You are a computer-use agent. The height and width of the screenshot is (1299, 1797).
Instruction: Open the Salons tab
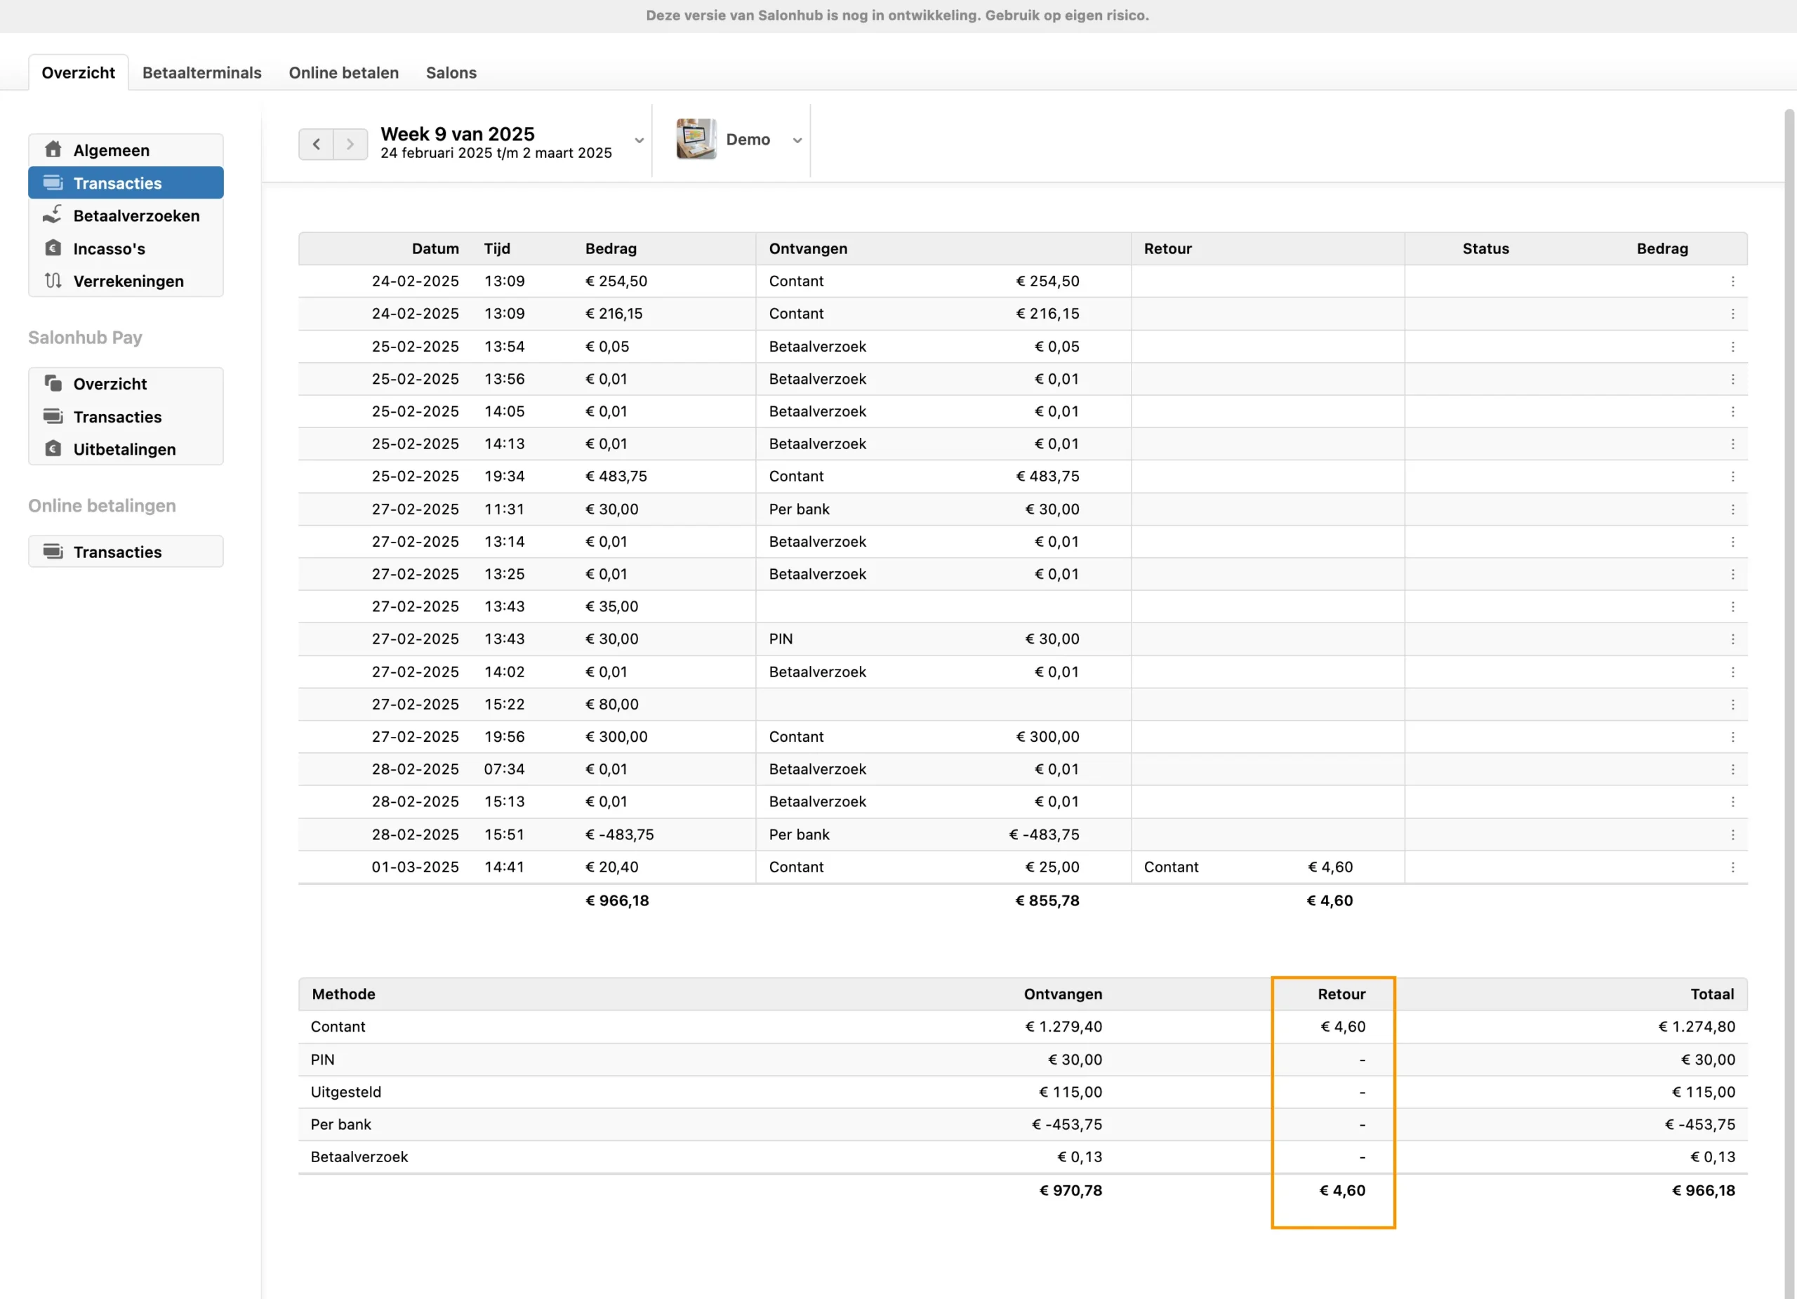point(451,73)
